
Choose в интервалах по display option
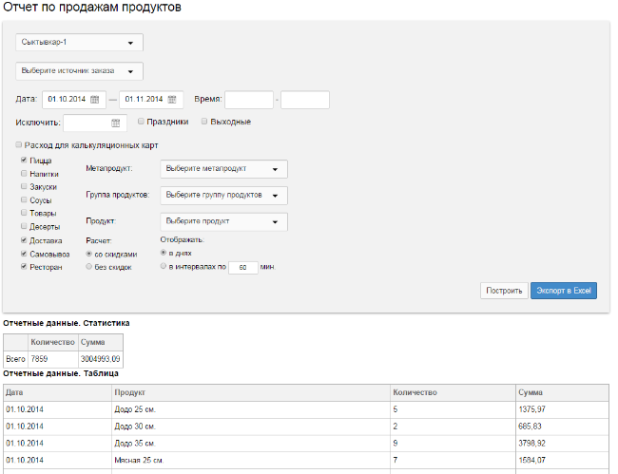164,266
